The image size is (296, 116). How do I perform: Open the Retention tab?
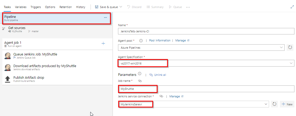66,7
